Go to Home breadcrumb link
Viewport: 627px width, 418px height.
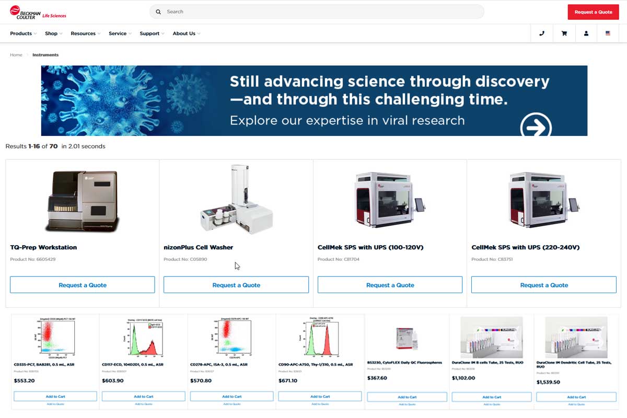pos(16,55)
